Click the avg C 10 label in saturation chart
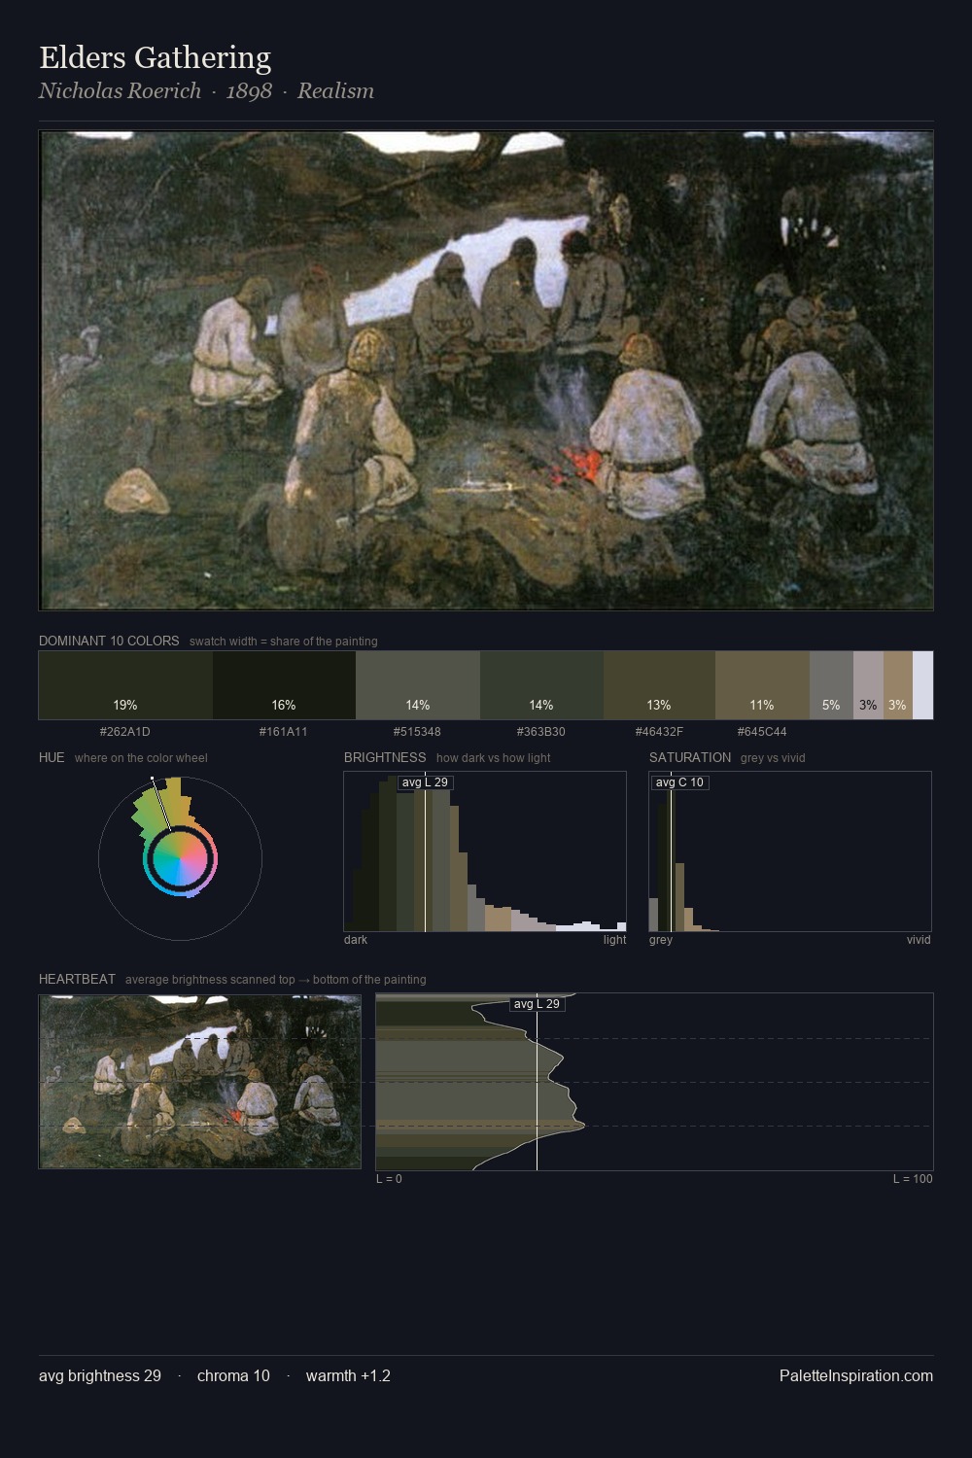972x1458 pixels. click(x=679, y=782)
